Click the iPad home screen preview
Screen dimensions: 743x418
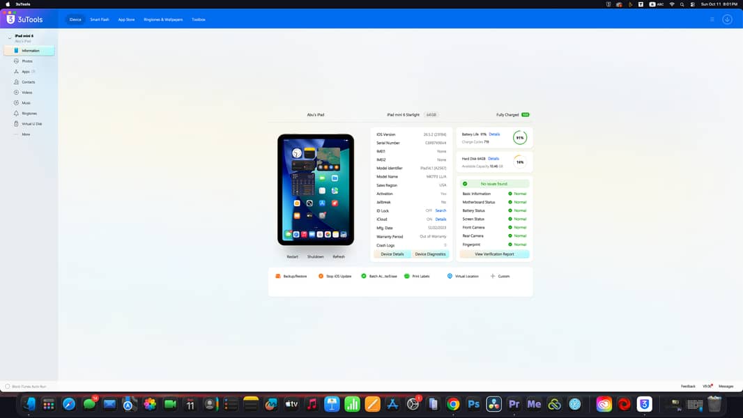click(x=316, y=189)
